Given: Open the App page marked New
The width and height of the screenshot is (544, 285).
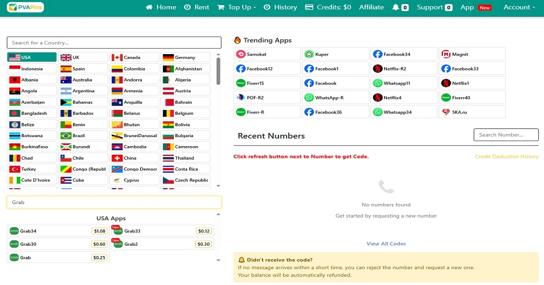Looking at the screenshot, I should pyautogui.click(x=476, y=7).
